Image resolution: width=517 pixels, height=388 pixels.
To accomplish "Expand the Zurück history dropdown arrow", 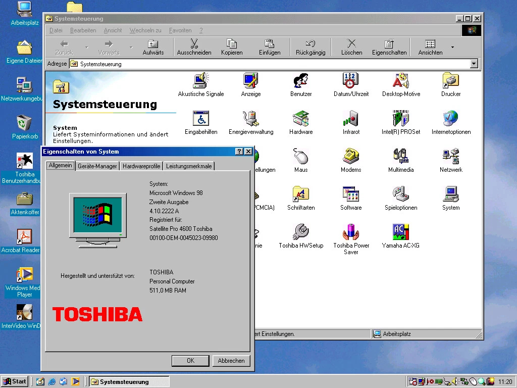I will tap(87, 47).
